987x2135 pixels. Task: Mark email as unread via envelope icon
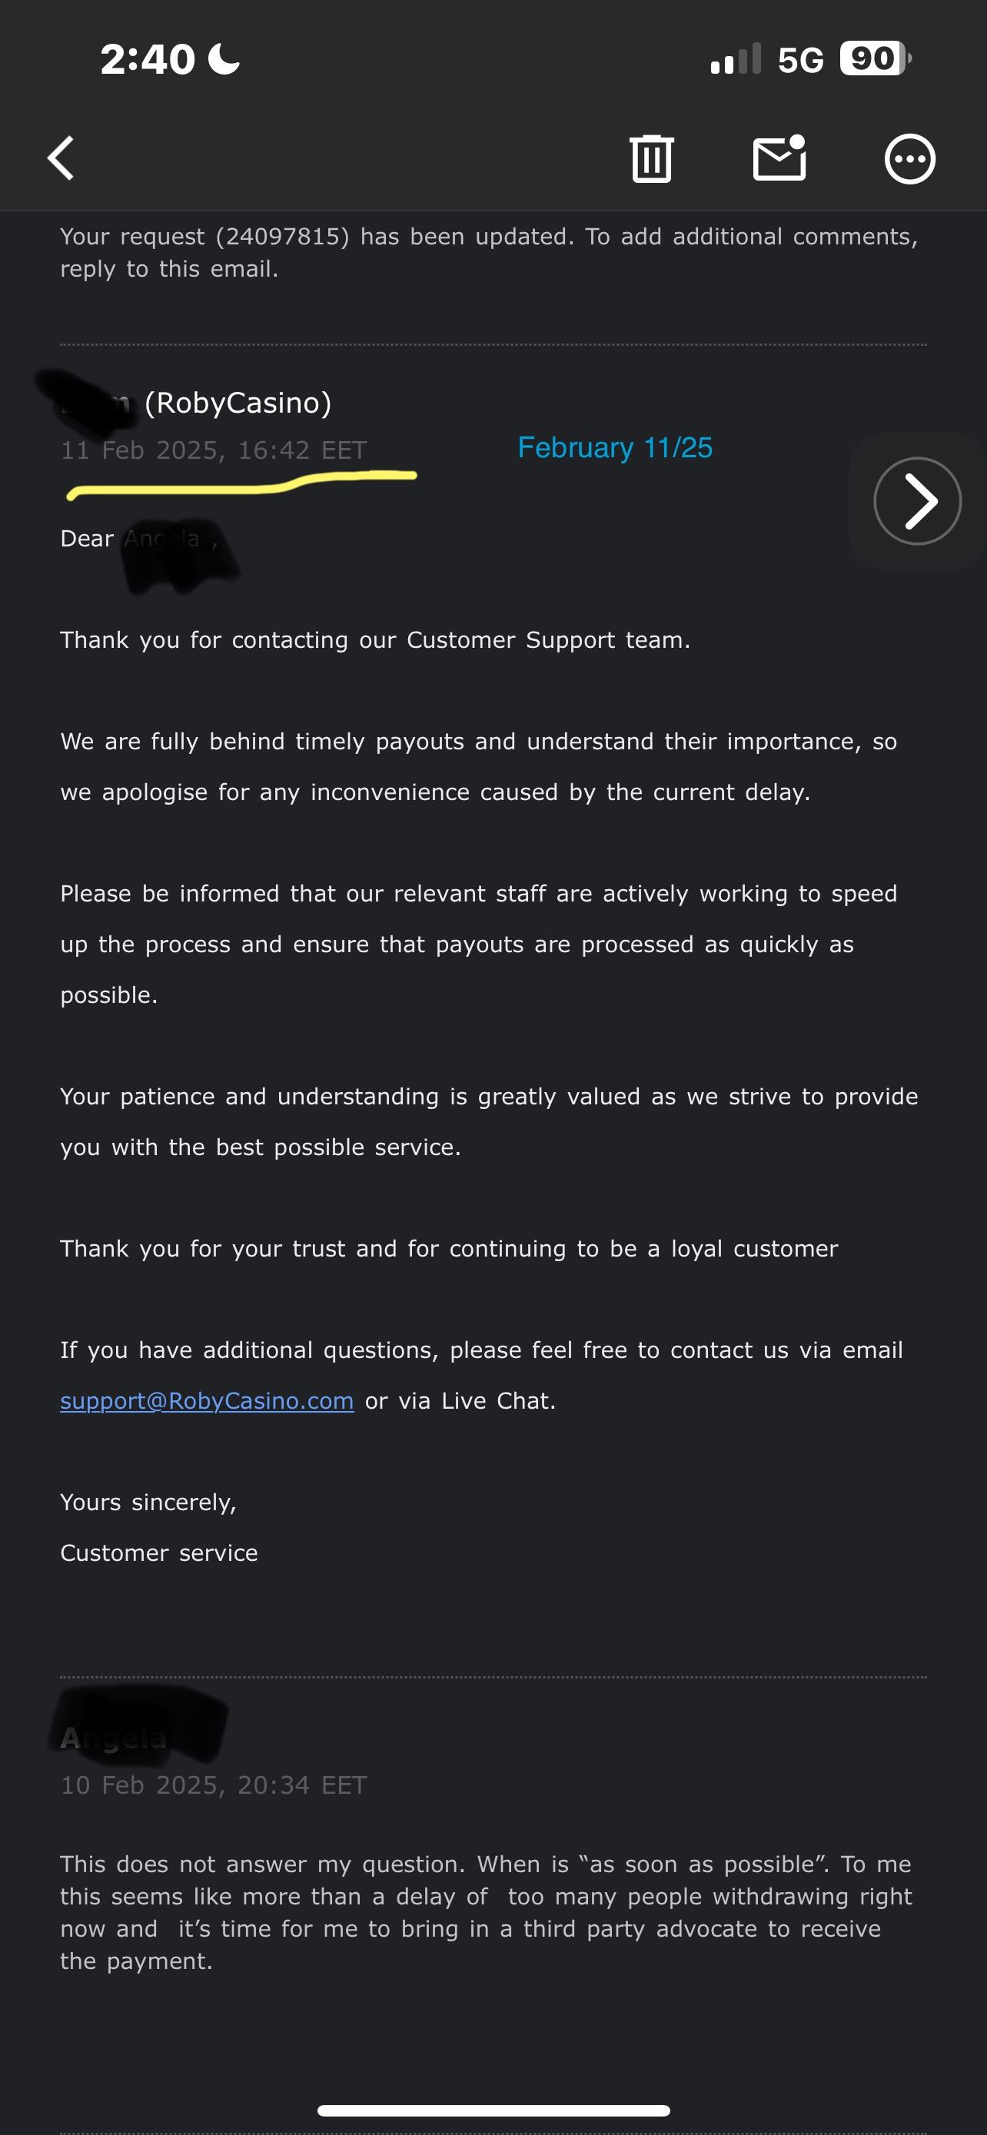pyautogui.click(x=779, y=158)
